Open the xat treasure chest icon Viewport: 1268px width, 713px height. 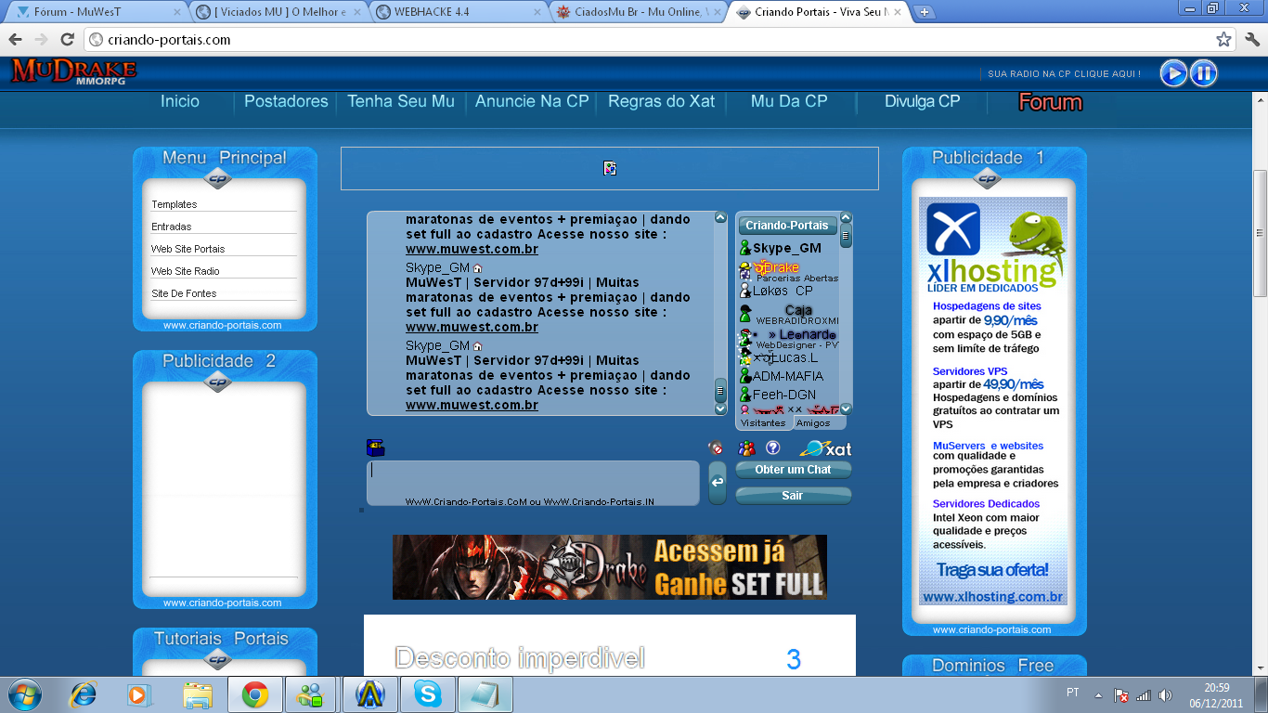coord(375,447)
